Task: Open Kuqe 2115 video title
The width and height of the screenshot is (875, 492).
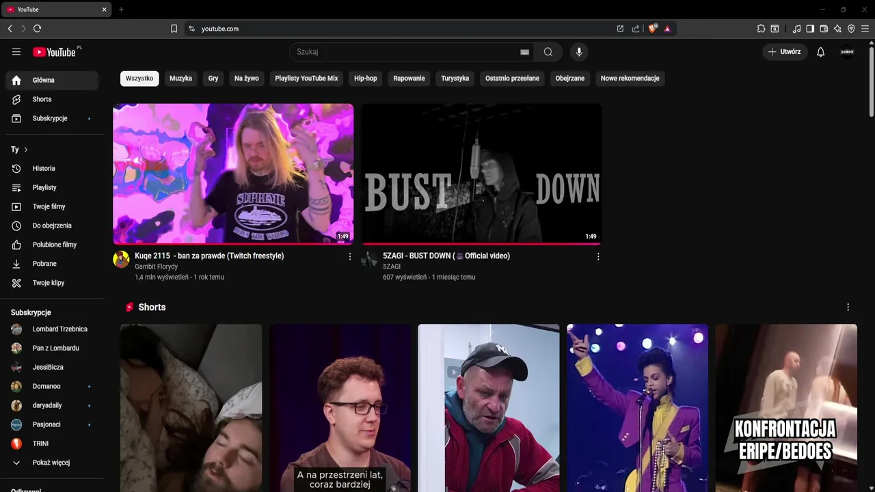Action: click(x=209, y=256)
